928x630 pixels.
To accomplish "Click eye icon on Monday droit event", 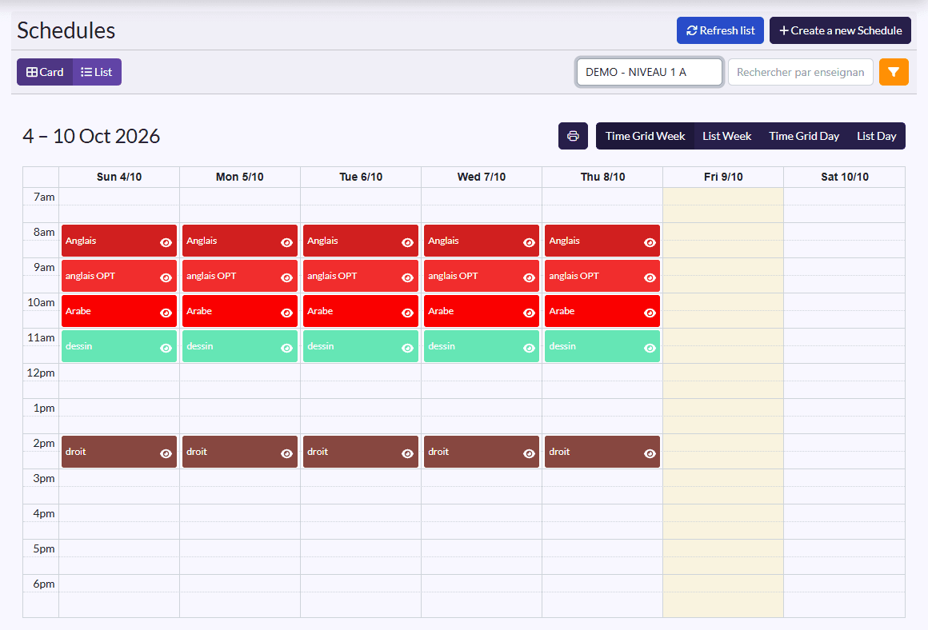I will [286, 454].
